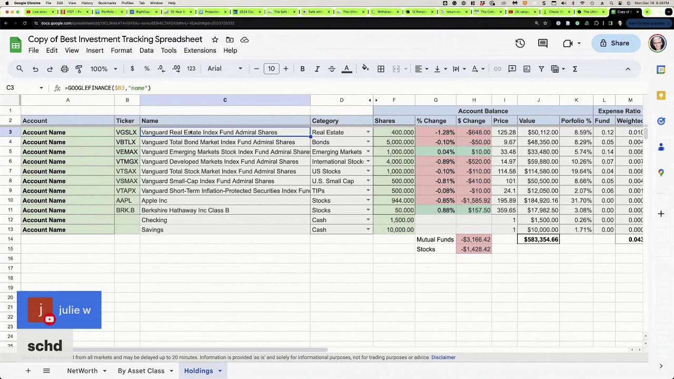Show the all sheets list

[x=46, y=371]
